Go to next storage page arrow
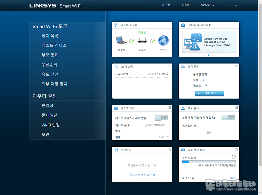The image size is (262, 195). [193, 178]
